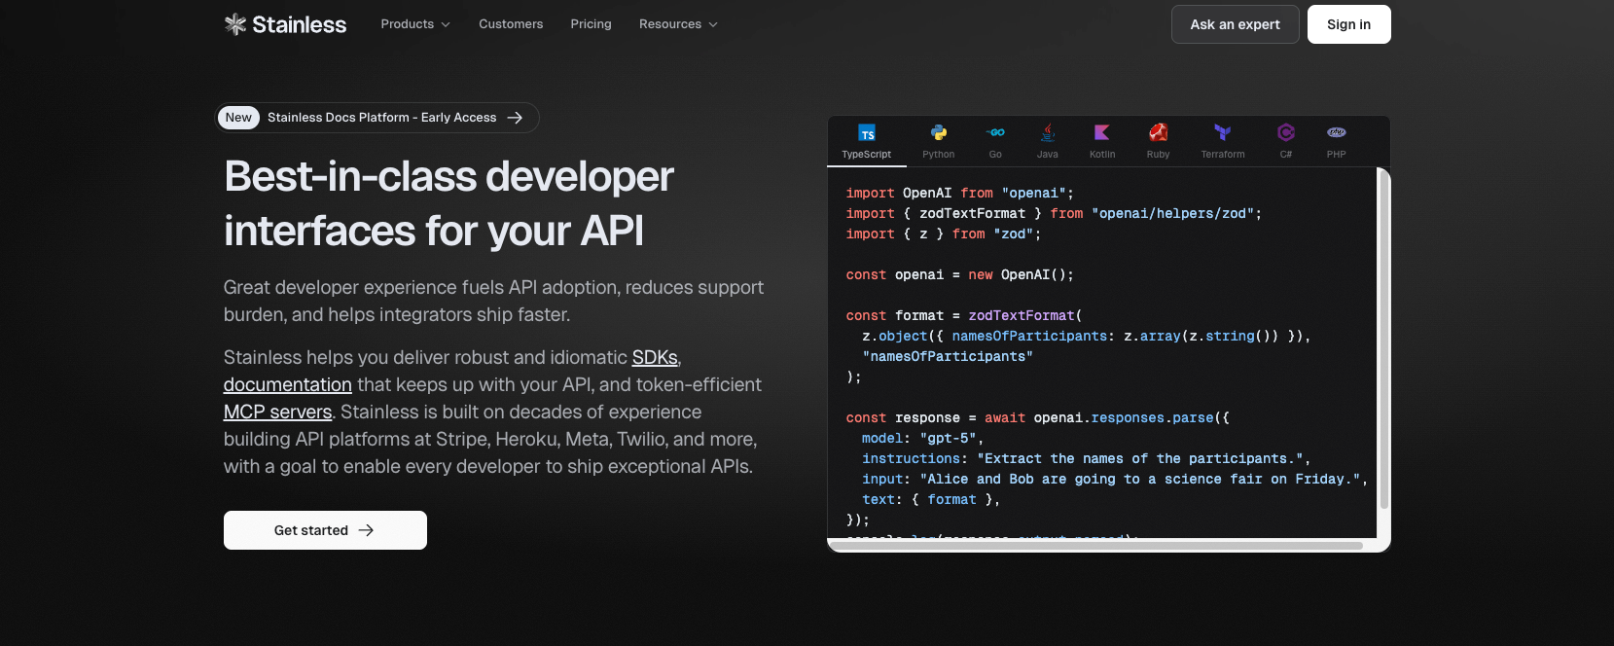Open the Customers page
The width and height of the screenshot is (1614, 646).
[x=511, y=24]
